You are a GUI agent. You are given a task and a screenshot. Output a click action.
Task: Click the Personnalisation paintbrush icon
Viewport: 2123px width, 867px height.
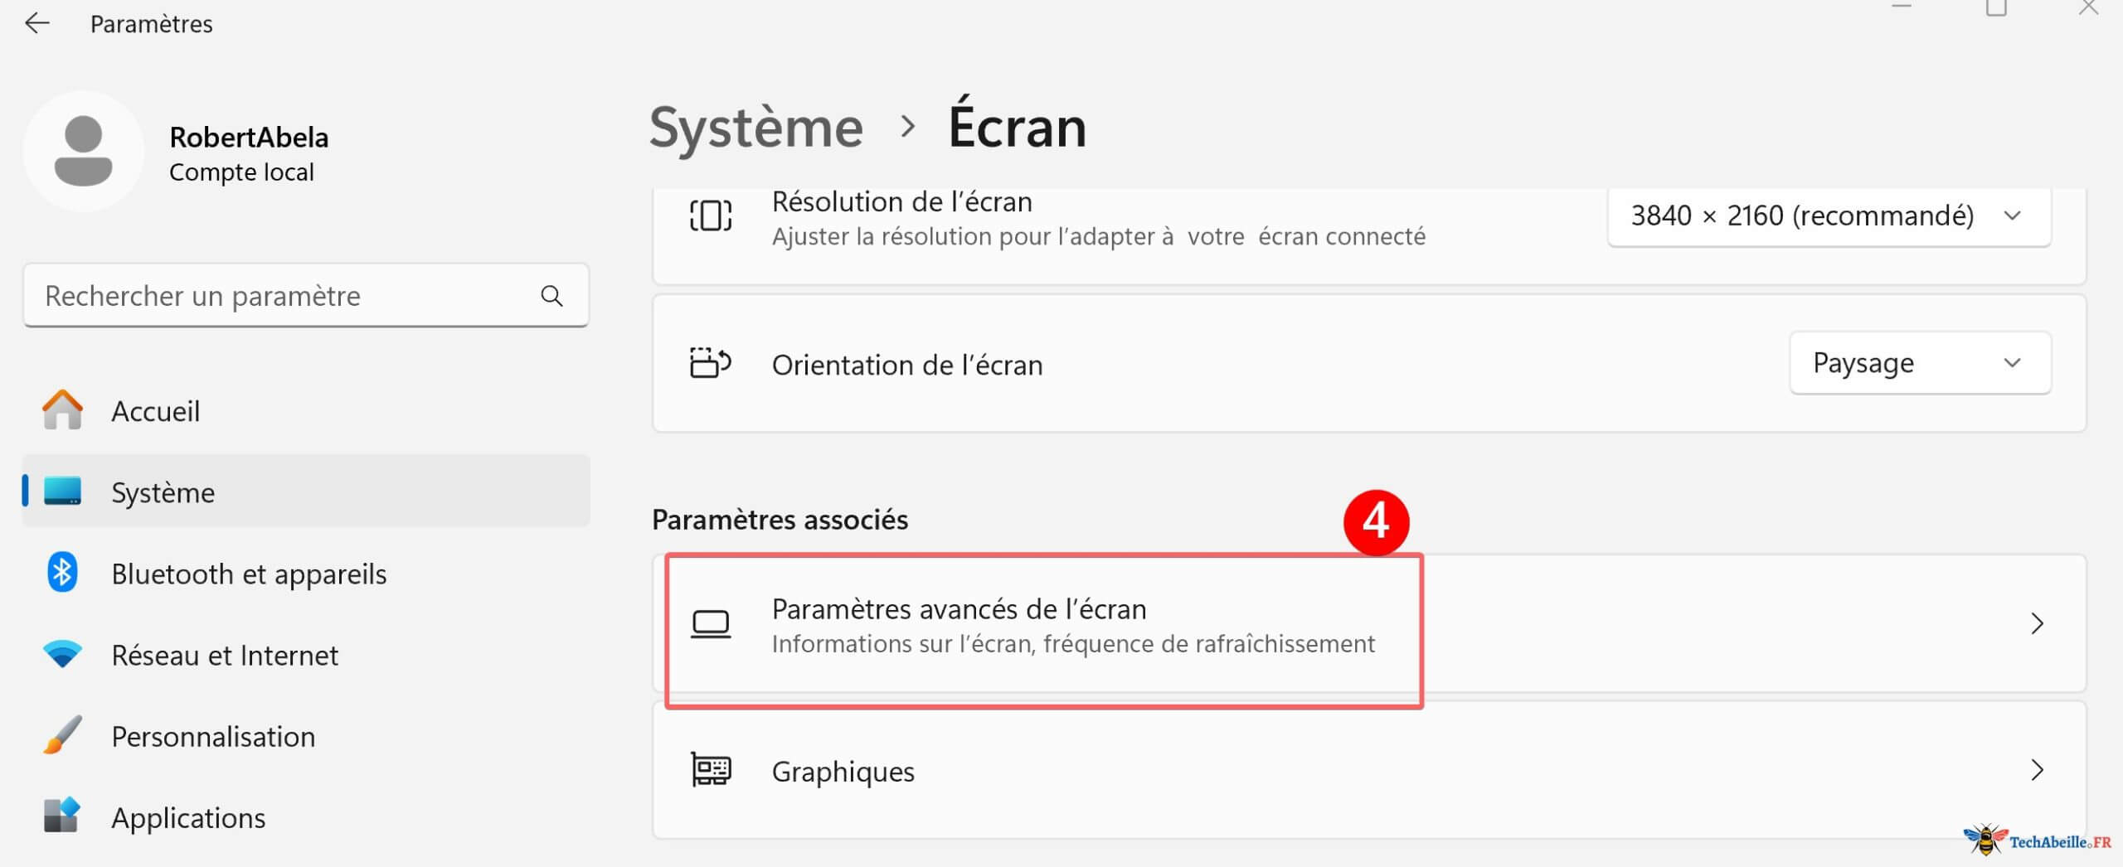point(62,735)
